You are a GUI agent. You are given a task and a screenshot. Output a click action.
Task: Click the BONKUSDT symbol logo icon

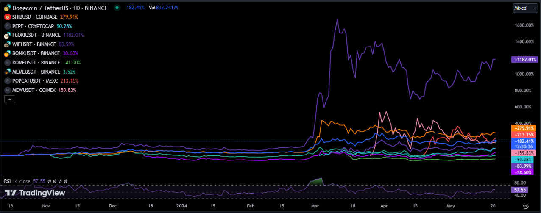click(7, 53)
